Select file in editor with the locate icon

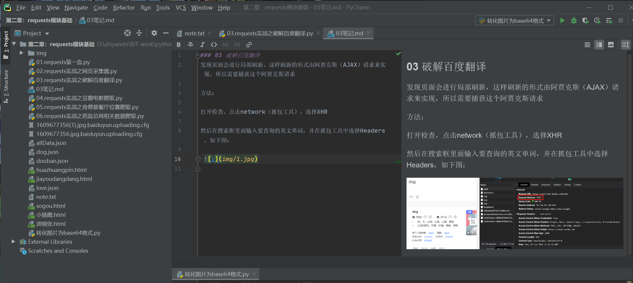point(127,33)
